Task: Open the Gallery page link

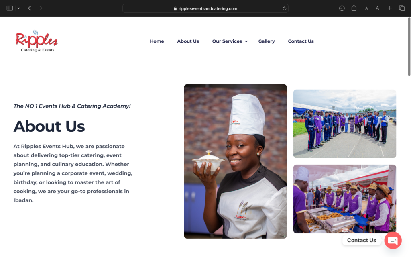Action: 267,41
